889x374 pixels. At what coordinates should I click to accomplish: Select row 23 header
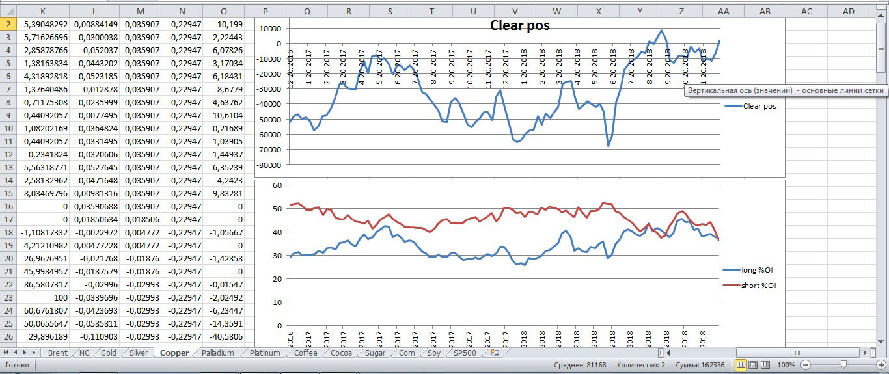7,297
